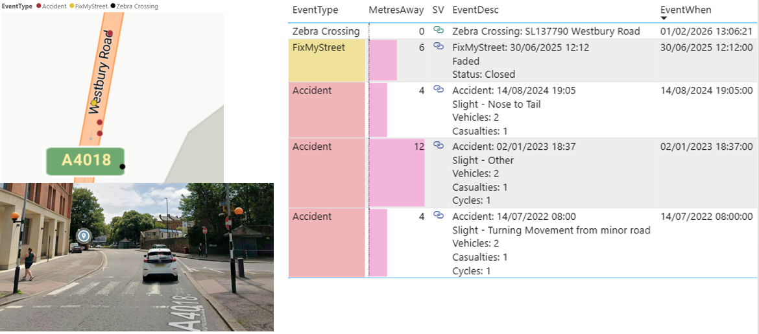Sort table by the MetresAway column header
This screenshot has width=759, height=334.
396,10
